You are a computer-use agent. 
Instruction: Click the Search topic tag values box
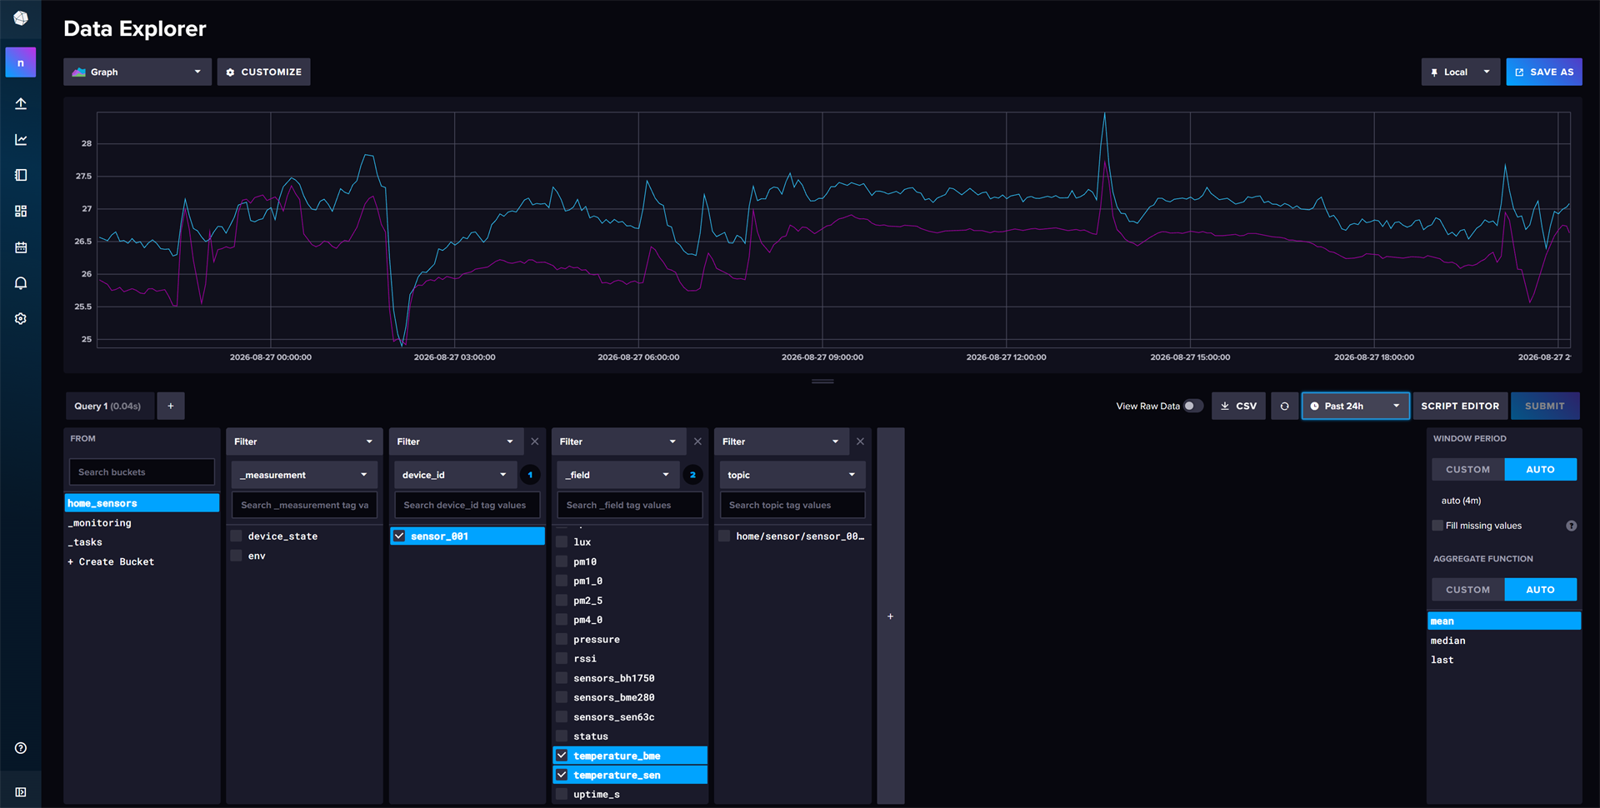792,505
